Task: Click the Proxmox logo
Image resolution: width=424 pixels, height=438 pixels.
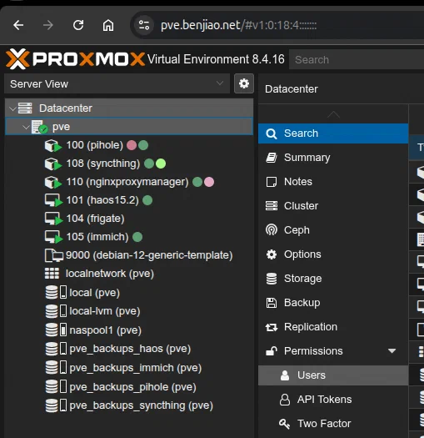Action: pos(75,59)
